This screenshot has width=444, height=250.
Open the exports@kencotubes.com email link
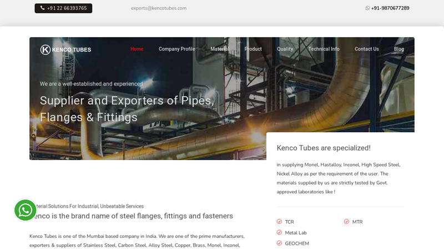point(159,8)
